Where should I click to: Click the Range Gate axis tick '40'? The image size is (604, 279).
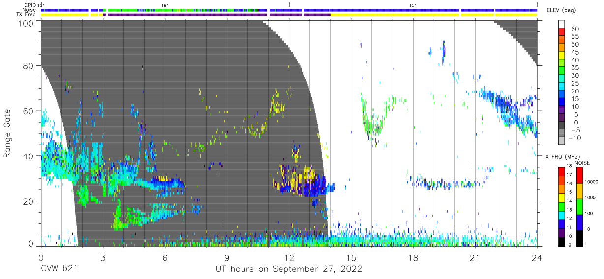point(29,156)
